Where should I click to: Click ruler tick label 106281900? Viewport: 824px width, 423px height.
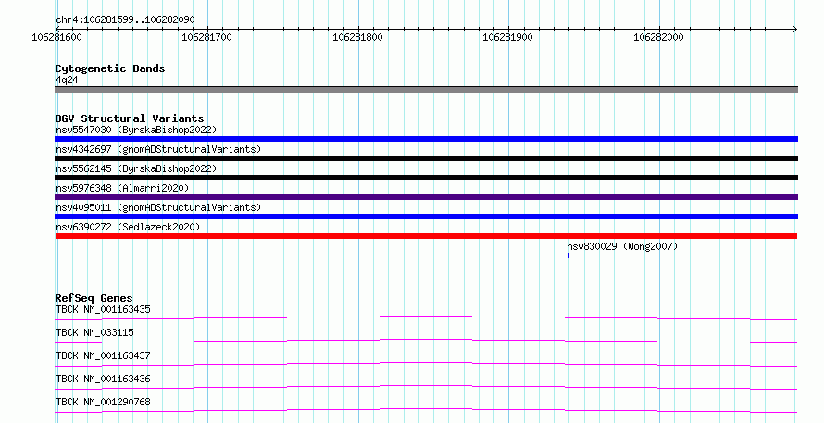507,37
